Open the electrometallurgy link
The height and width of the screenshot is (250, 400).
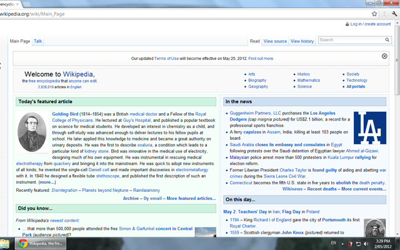tap(192, 170)
